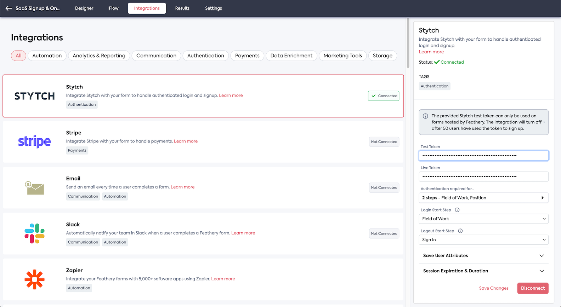This screenshot has width=561, height=307.
Task: Click the Zapier logo
Action: [34, 279]
